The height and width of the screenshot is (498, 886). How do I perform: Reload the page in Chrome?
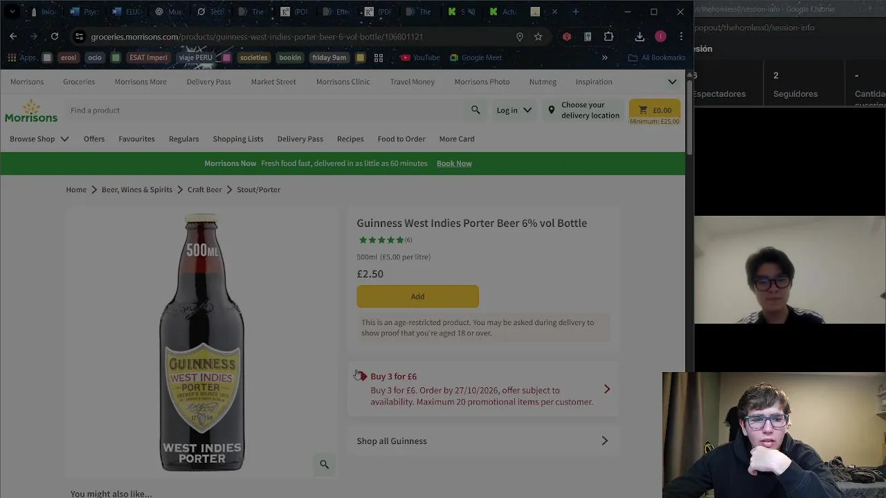click(55, 36)
